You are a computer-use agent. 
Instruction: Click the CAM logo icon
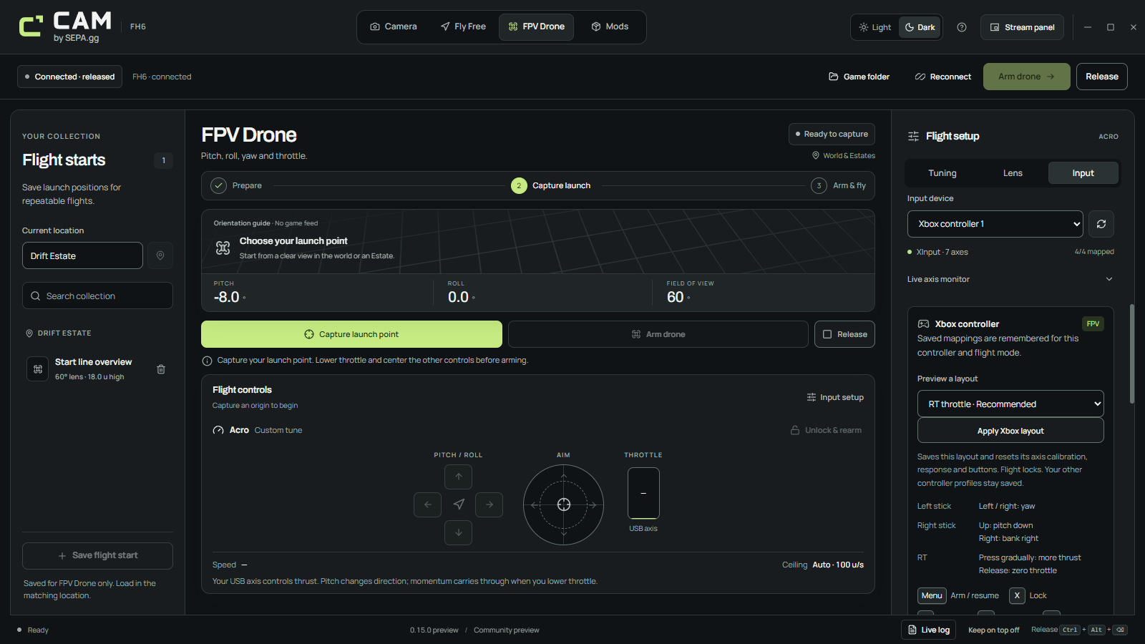click(31, 26)
